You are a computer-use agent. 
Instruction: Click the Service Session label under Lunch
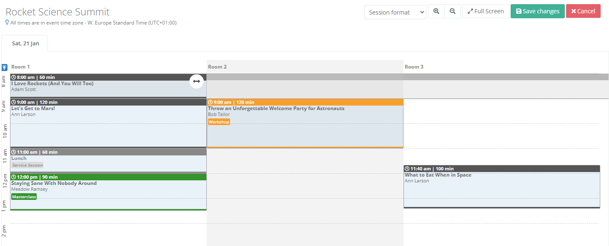27,165
